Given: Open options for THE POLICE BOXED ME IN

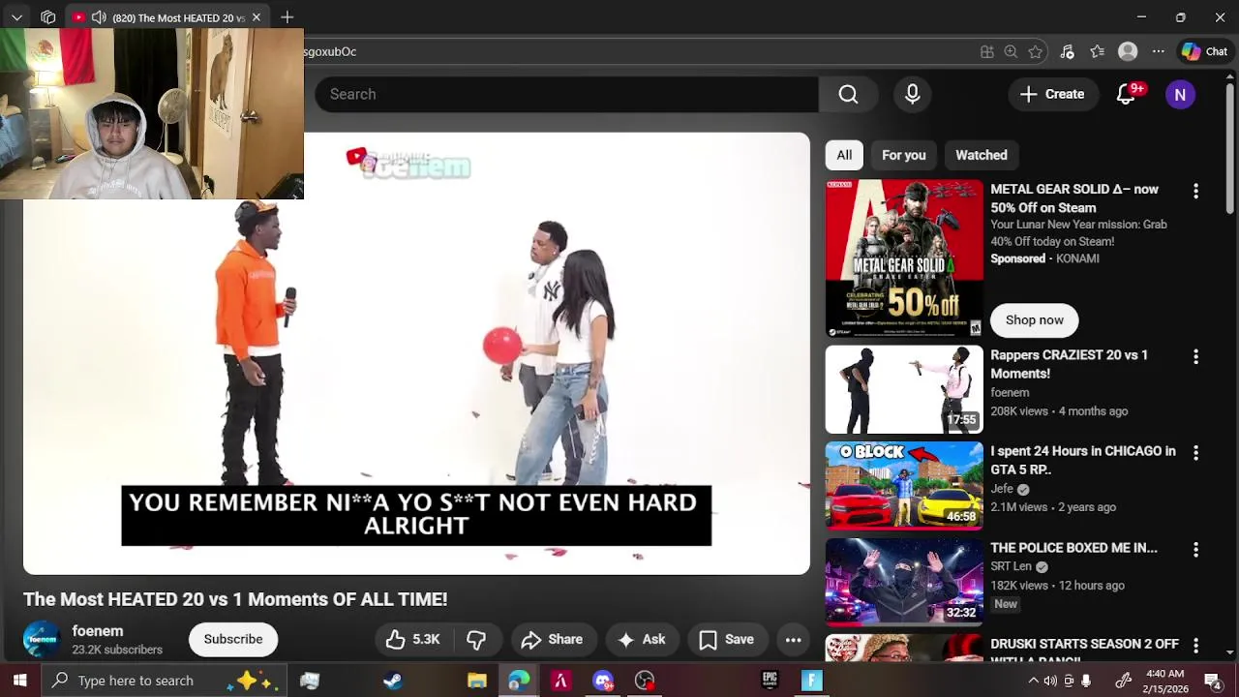Looking at the screenshot, I should [1195, 550].
